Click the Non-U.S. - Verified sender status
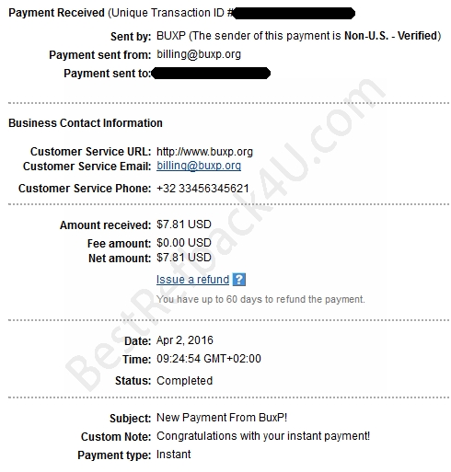 pyautogui.click(x=390, y=36)
